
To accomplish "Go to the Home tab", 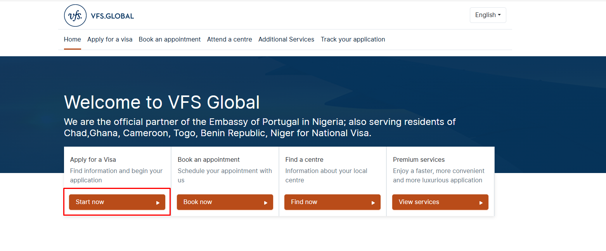I will pos(73,39).
